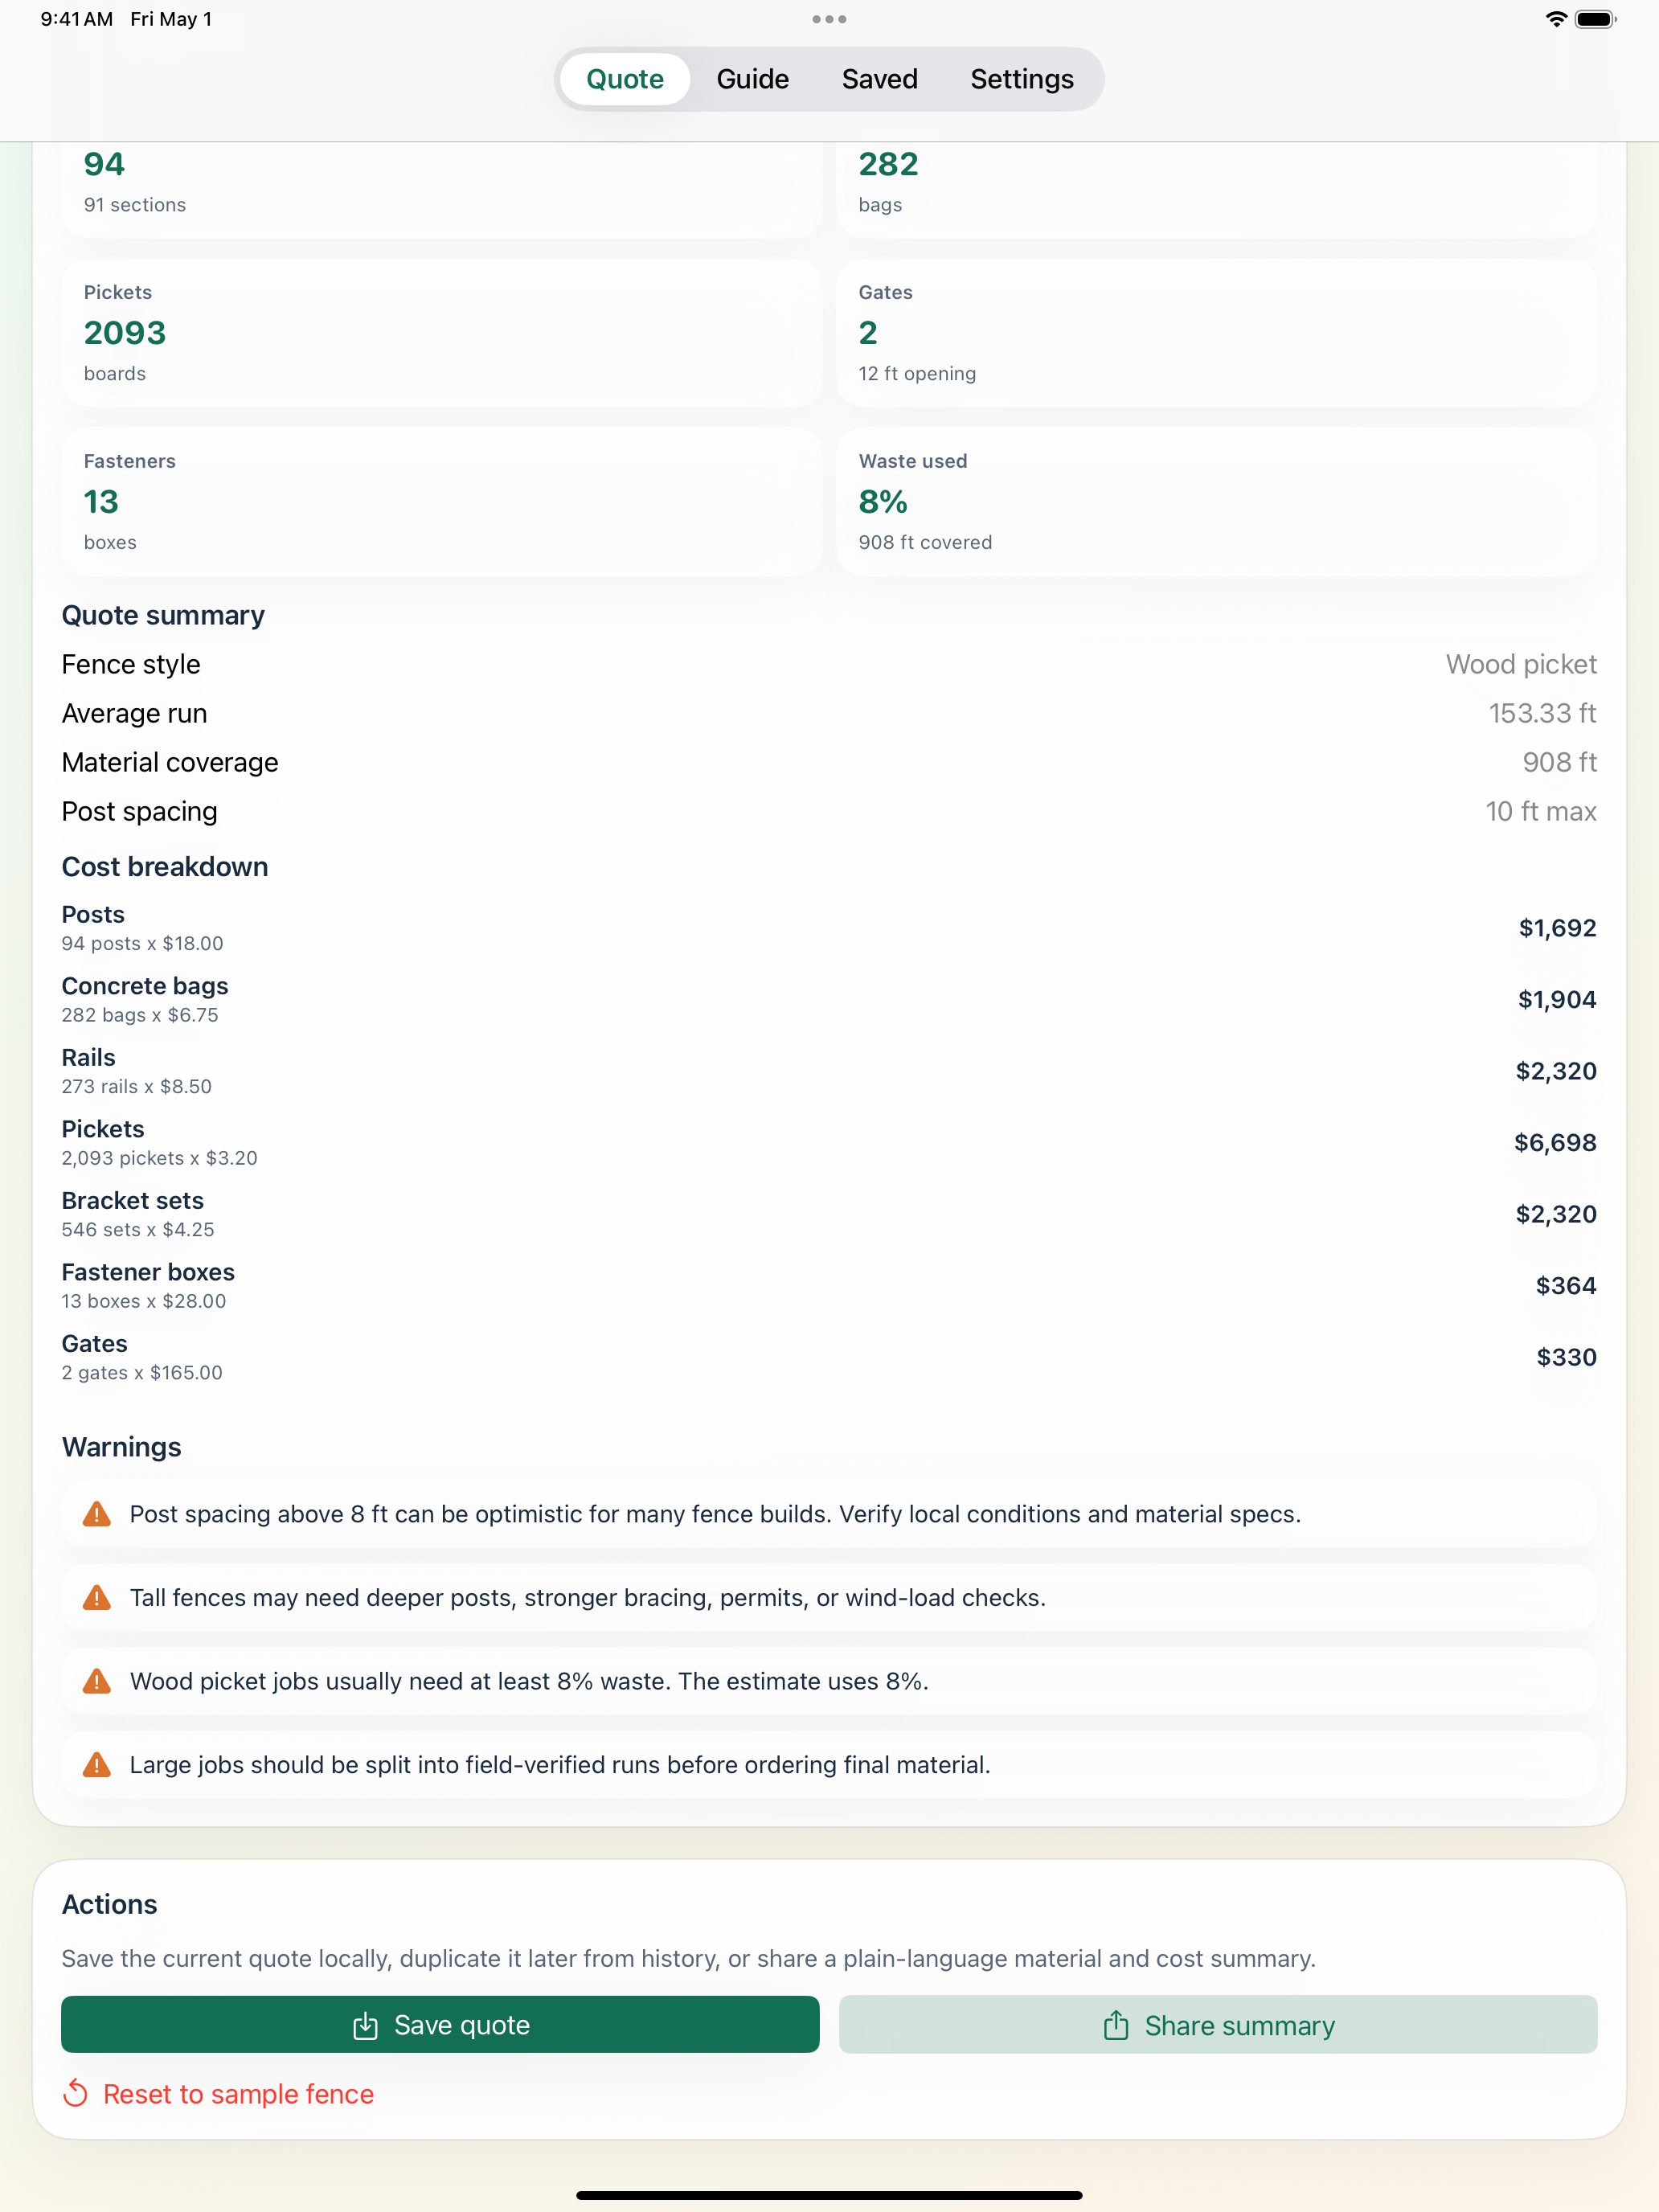
Task: Switch to the Guide tab
Action: coord(752,79)
